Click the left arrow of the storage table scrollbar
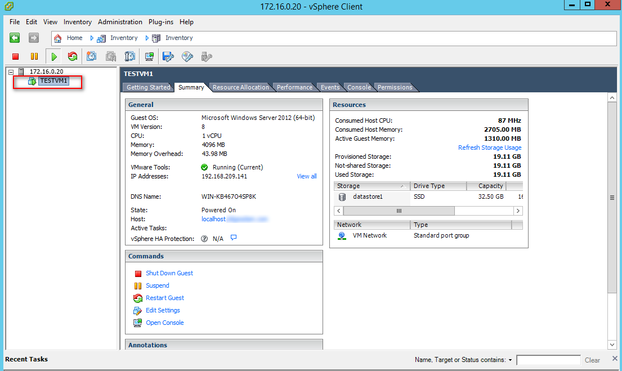Image resolution: width=622 pixels, height=371 pixels. point(339,211)
